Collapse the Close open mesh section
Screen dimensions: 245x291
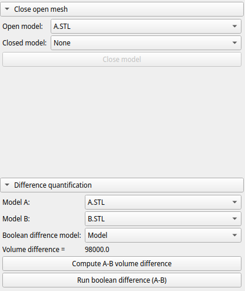tap(122, 9)
